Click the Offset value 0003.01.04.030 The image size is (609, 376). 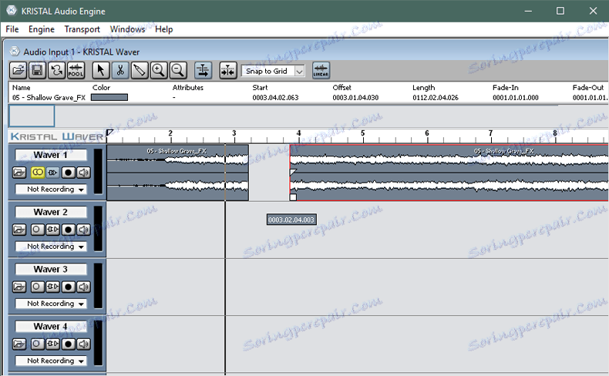[x=355, y=97]
